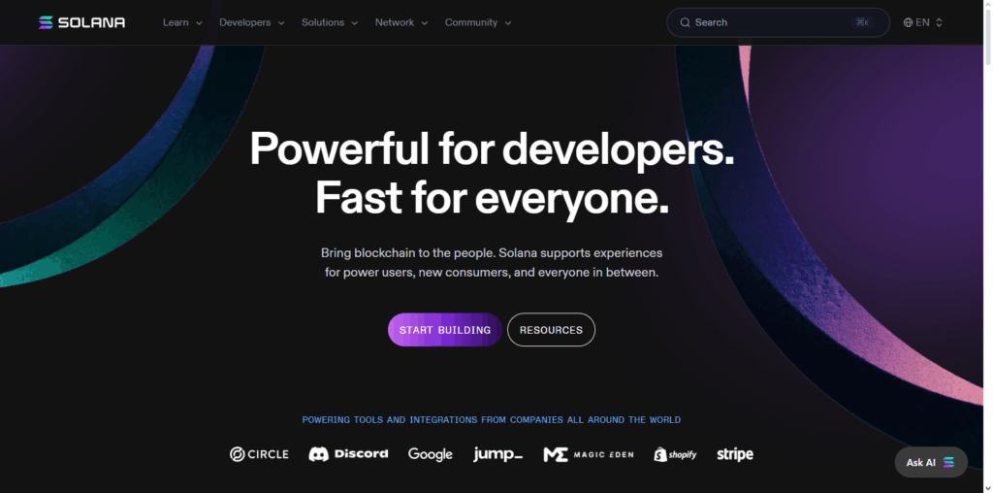The width and height of the screenshot is (993, 493).
Task: Click the magnifier icon in search bar
Action: coord(686,22)
